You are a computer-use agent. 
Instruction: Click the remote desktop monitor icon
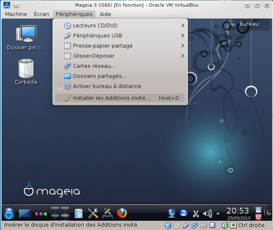click(x=68, y=86)
